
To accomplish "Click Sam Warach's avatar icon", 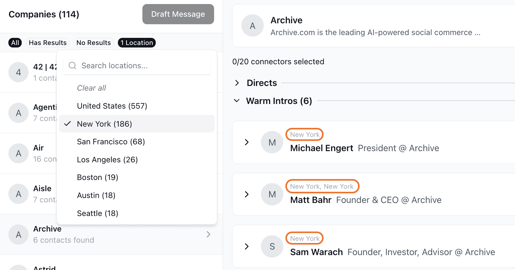I will [x=272, y=246].
